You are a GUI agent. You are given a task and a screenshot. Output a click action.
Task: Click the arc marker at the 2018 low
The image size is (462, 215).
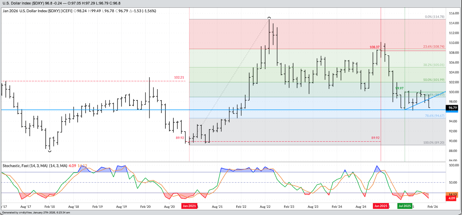(50, 151)
